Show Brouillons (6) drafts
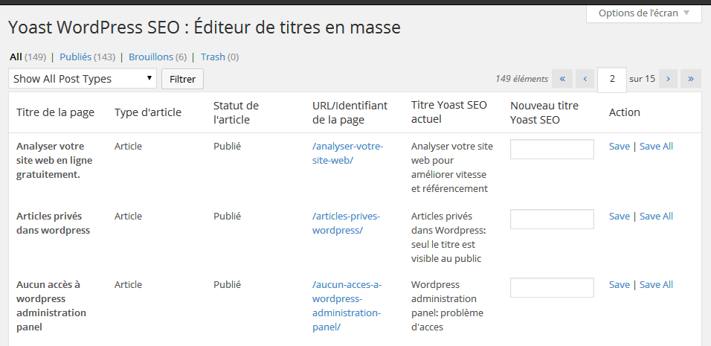 pyautogui.click(x=158, y=57)
